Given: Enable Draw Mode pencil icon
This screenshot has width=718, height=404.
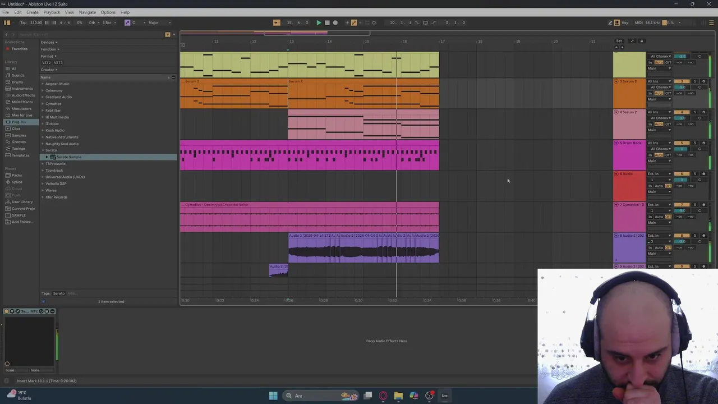Looking at the screenshot, I should [610, 22].
